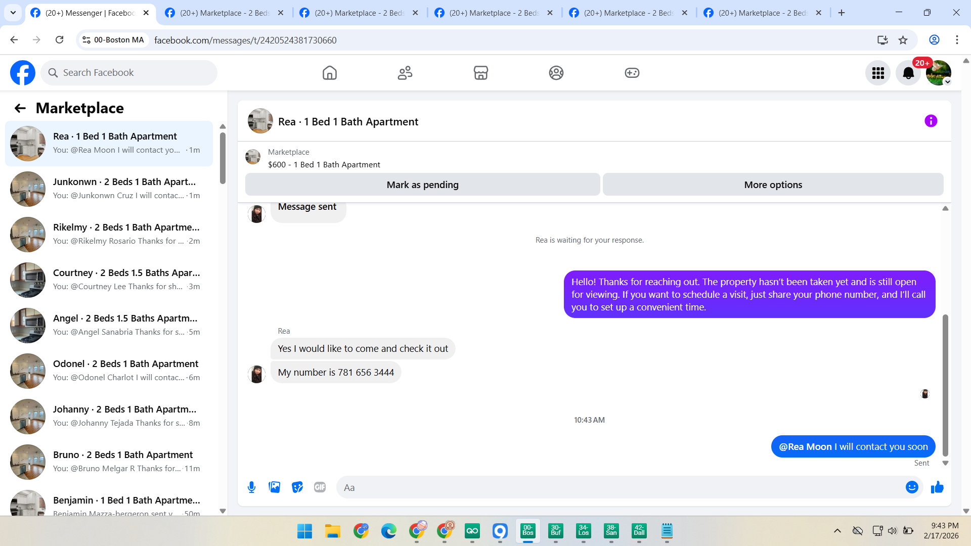This screenshot has width=971, height=546.
Task: Open conversation information purple icon
Action: coord(931,121)
